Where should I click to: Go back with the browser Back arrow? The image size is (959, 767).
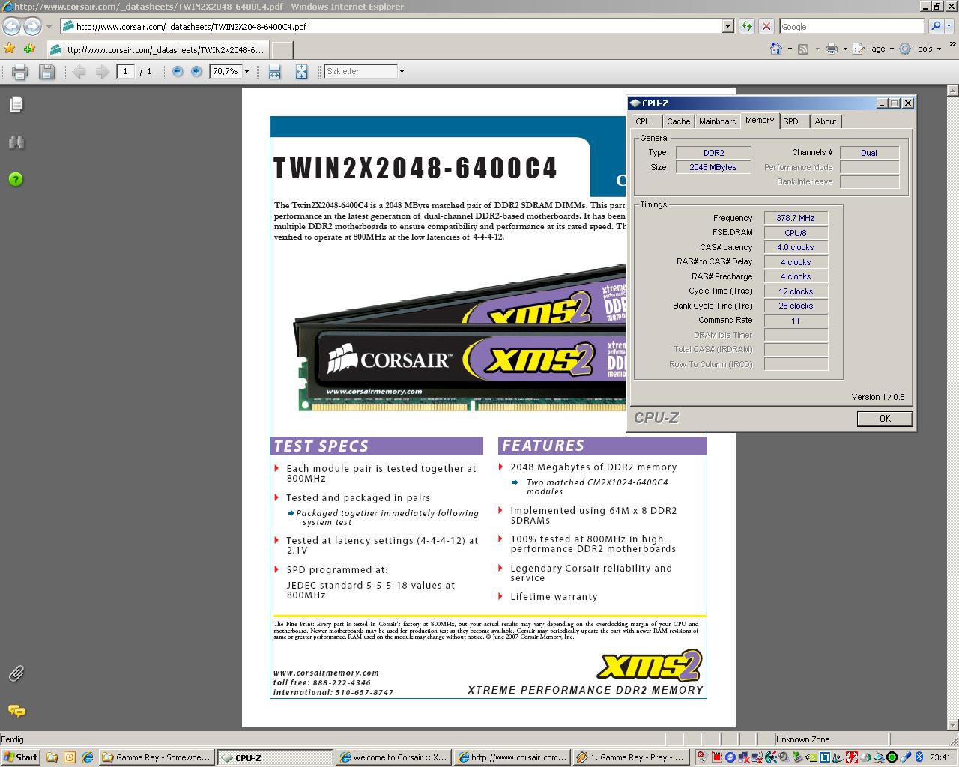12,26
